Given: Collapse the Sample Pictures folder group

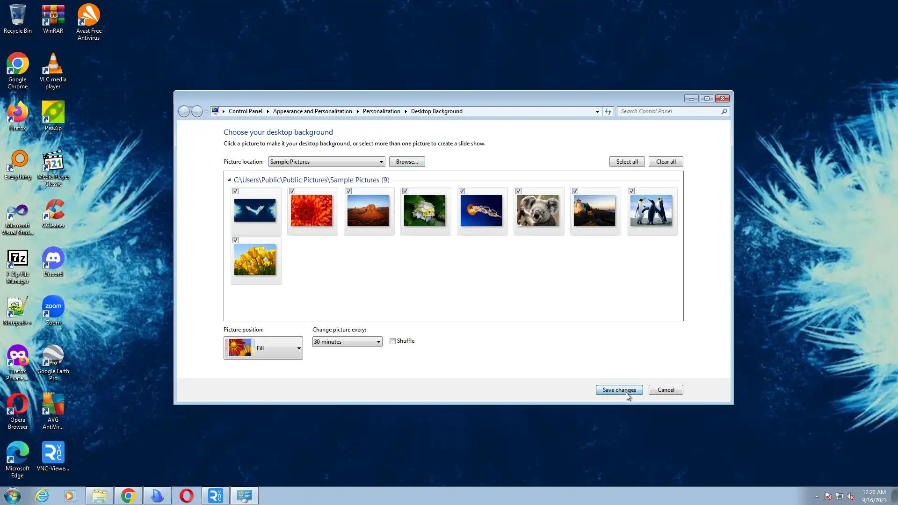Looking at the screenshot, I should click(229, 180).
